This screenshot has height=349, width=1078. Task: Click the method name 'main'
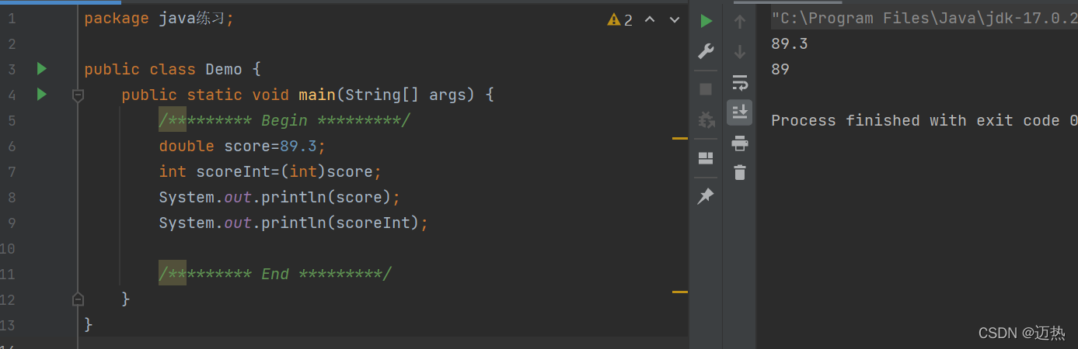tap(317, 95)
